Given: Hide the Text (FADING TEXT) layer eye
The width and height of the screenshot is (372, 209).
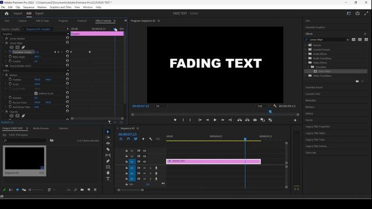Looking at the screenshot, I should click(x=6, y=66).
